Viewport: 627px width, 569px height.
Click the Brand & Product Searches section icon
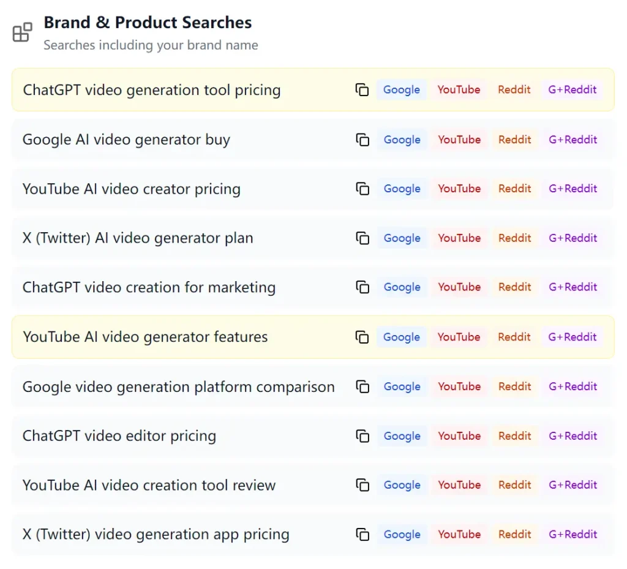click(22, 32)
